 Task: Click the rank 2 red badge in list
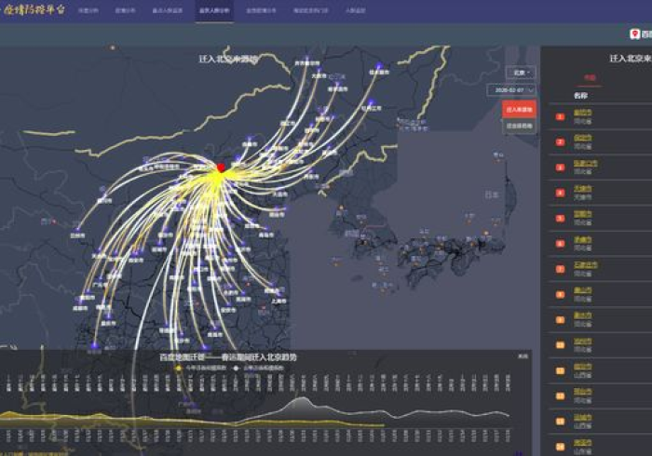pyautogui.click(x=560, y=141)
